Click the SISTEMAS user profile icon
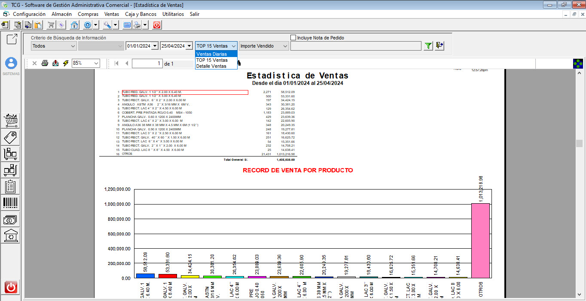Viewport: 586px width, 301px height. 11,63
